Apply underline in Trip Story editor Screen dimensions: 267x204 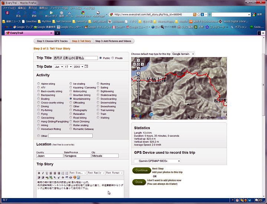coord(47,173)
